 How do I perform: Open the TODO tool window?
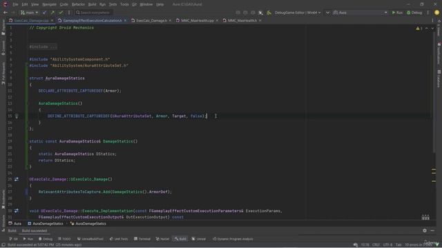pos(64,239)
